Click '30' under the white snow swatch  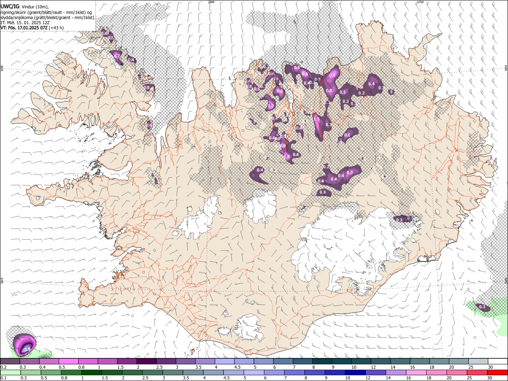click(491, 367)
